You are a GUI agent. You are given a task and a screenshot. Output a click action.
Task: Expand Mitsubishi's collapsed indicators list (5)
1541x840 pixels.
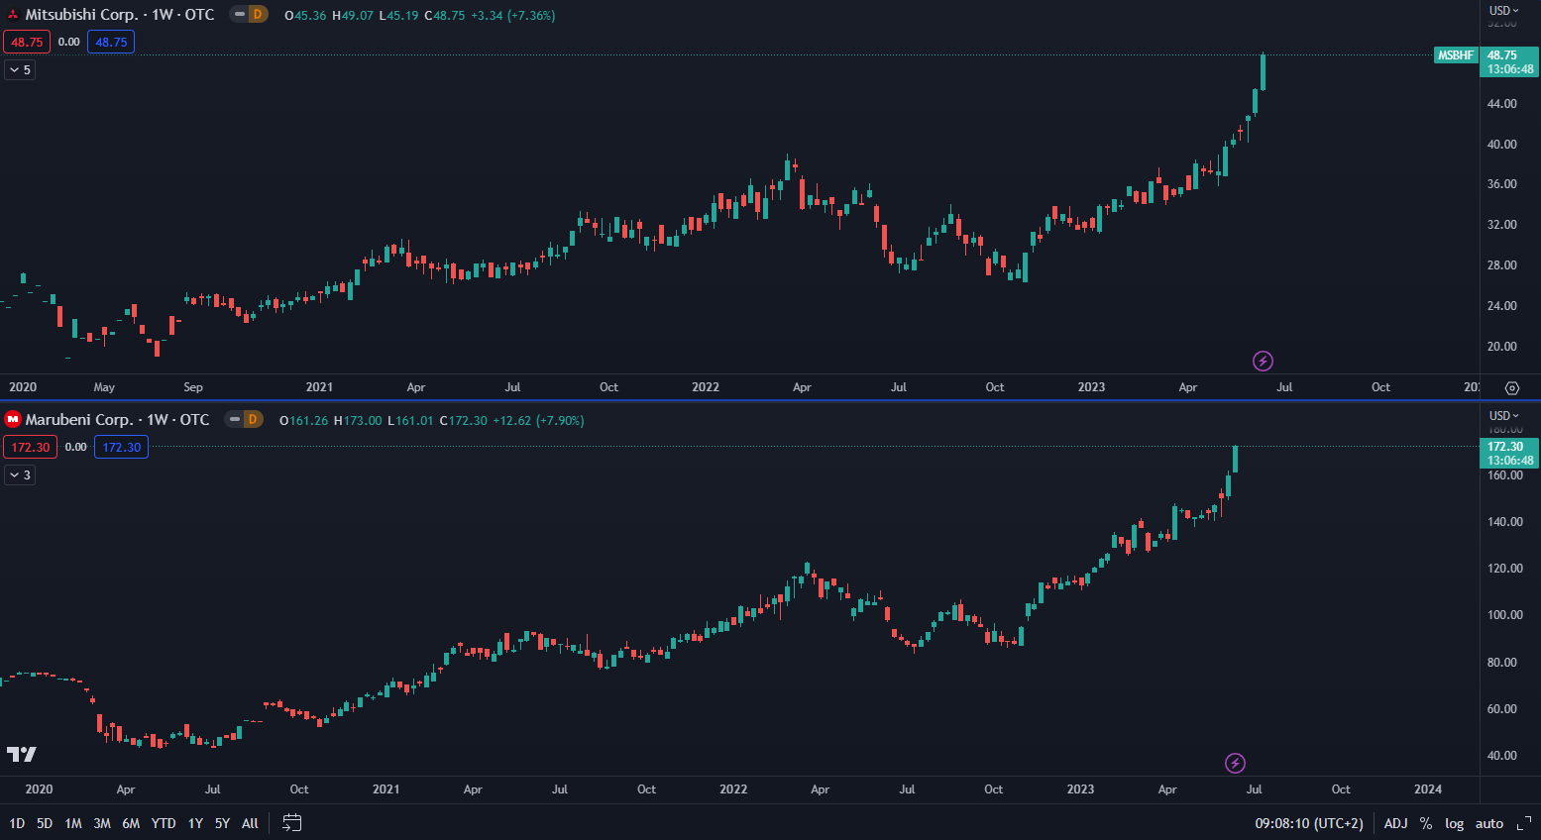coord(20,70)
